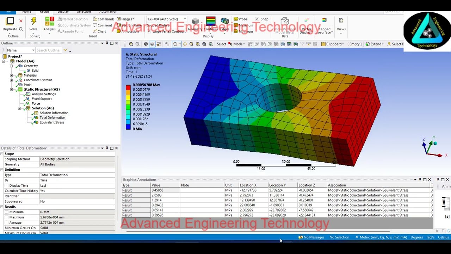Insert a Commands object
The image size is (451, 254).
click(x=104, y=19)
